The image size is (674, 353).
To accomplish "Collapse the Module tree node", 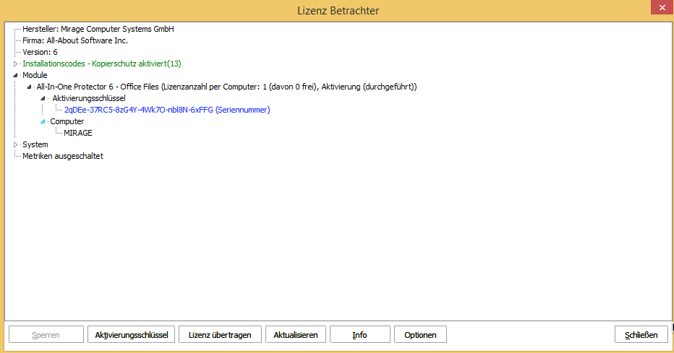I will 15,75.
